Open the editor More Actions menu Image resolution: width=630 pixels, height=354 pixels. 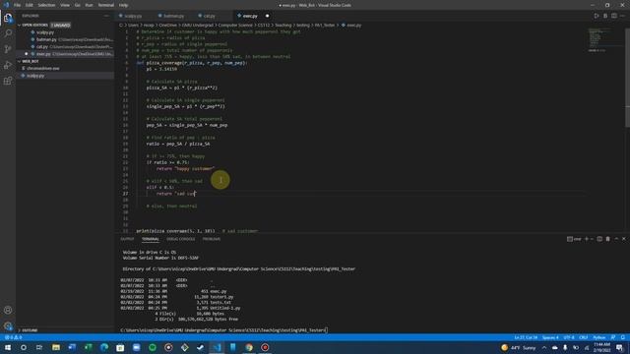[x=622, y=16]
